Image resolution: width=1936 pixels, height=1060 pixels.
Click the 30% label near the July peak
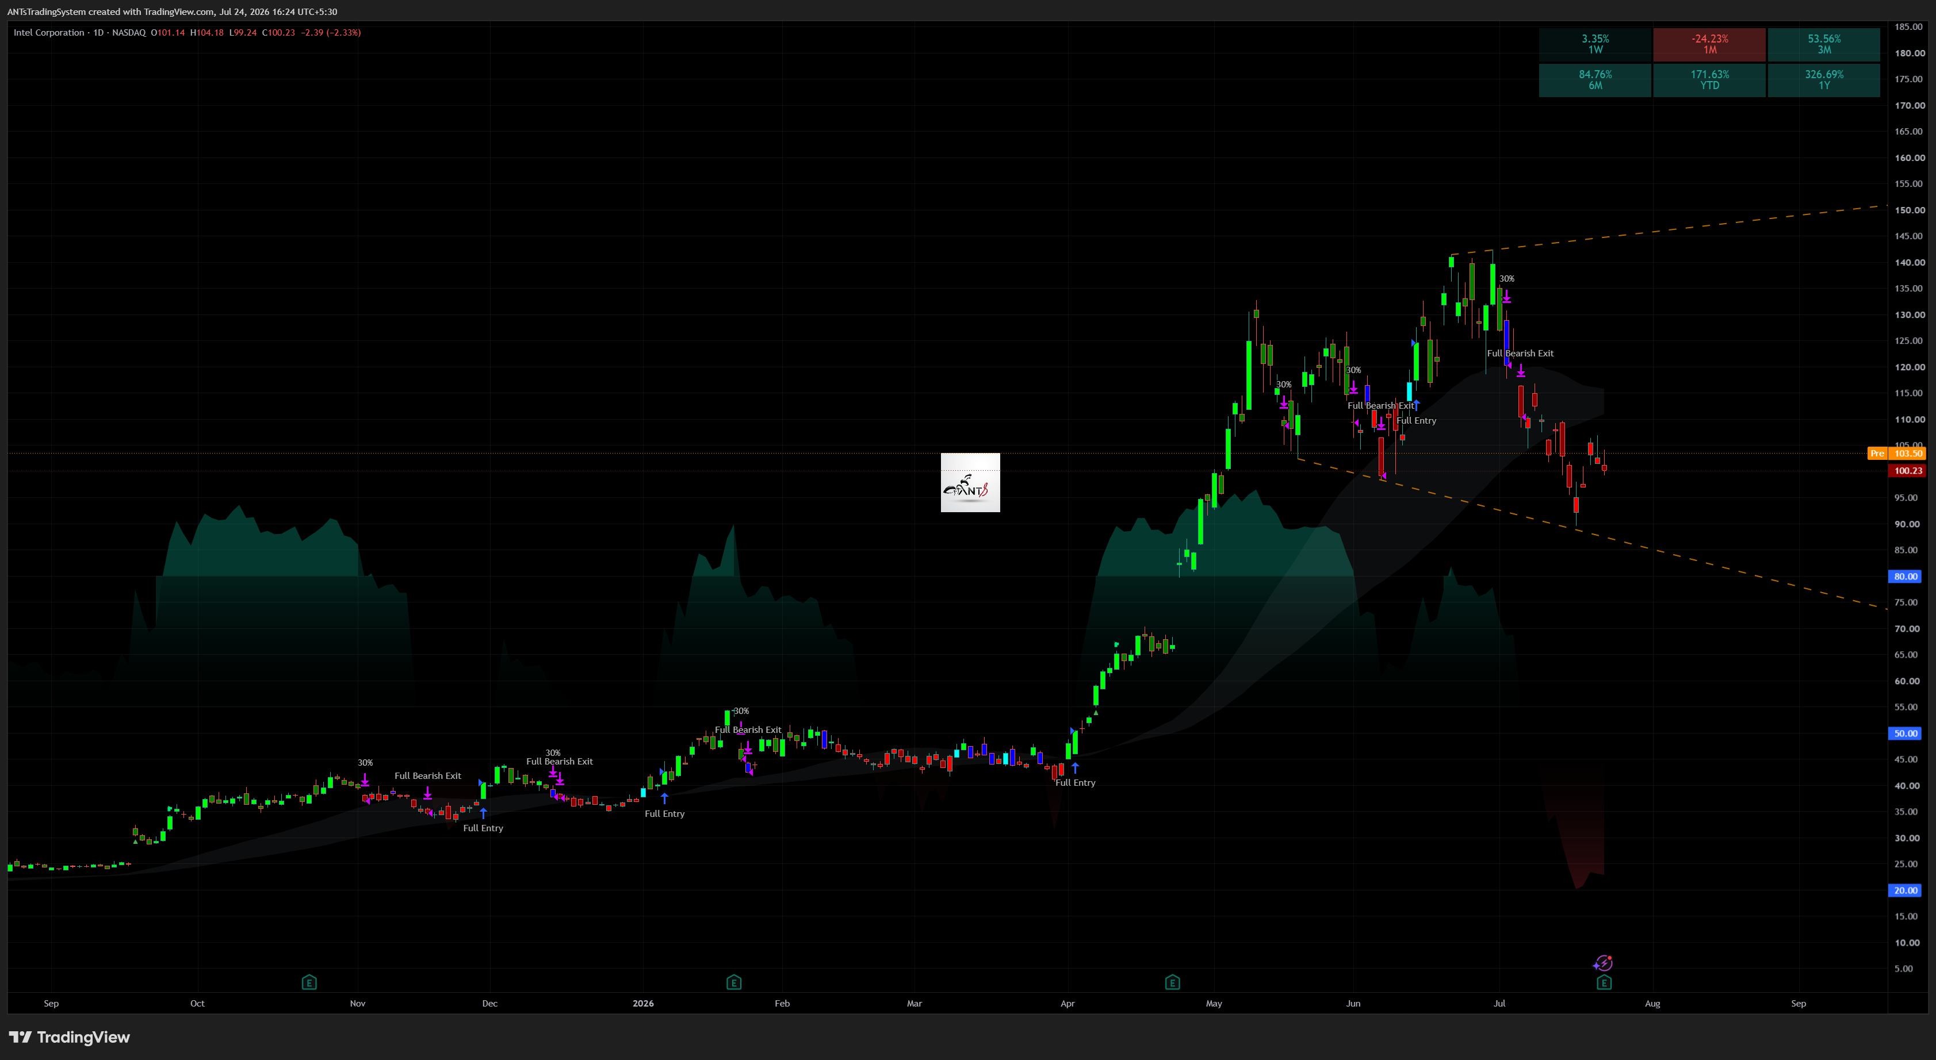point(1506,279)
